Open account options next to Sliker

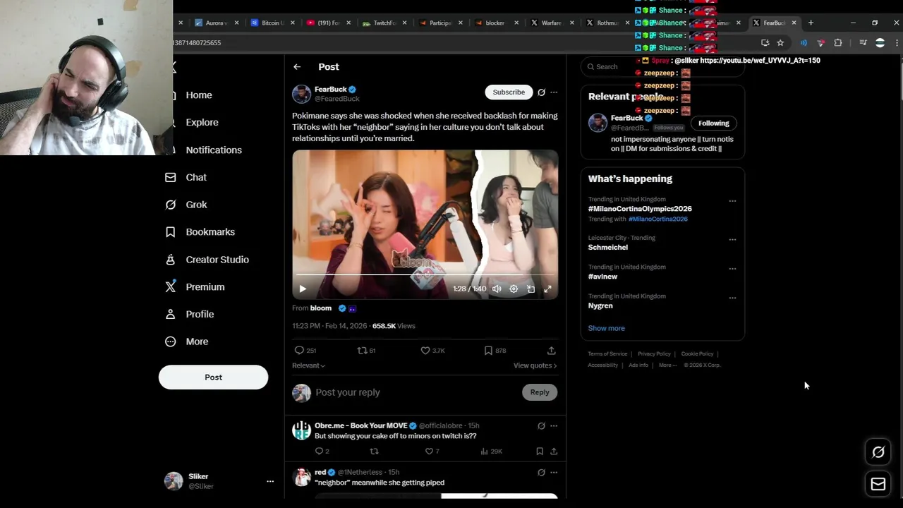(269, 481)
